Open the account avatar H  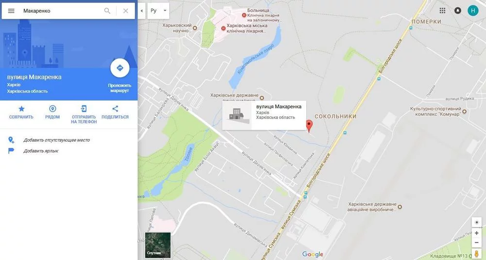click(x=473, y=11)
